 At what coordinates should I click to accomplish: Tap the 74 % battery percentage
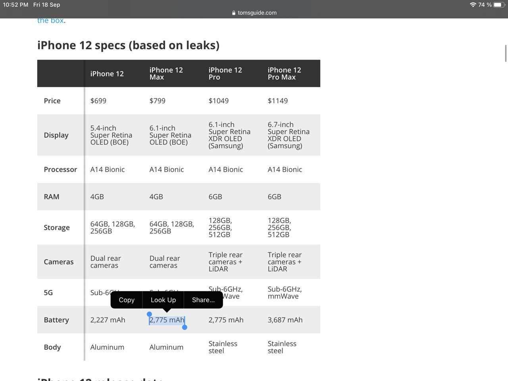485,5
